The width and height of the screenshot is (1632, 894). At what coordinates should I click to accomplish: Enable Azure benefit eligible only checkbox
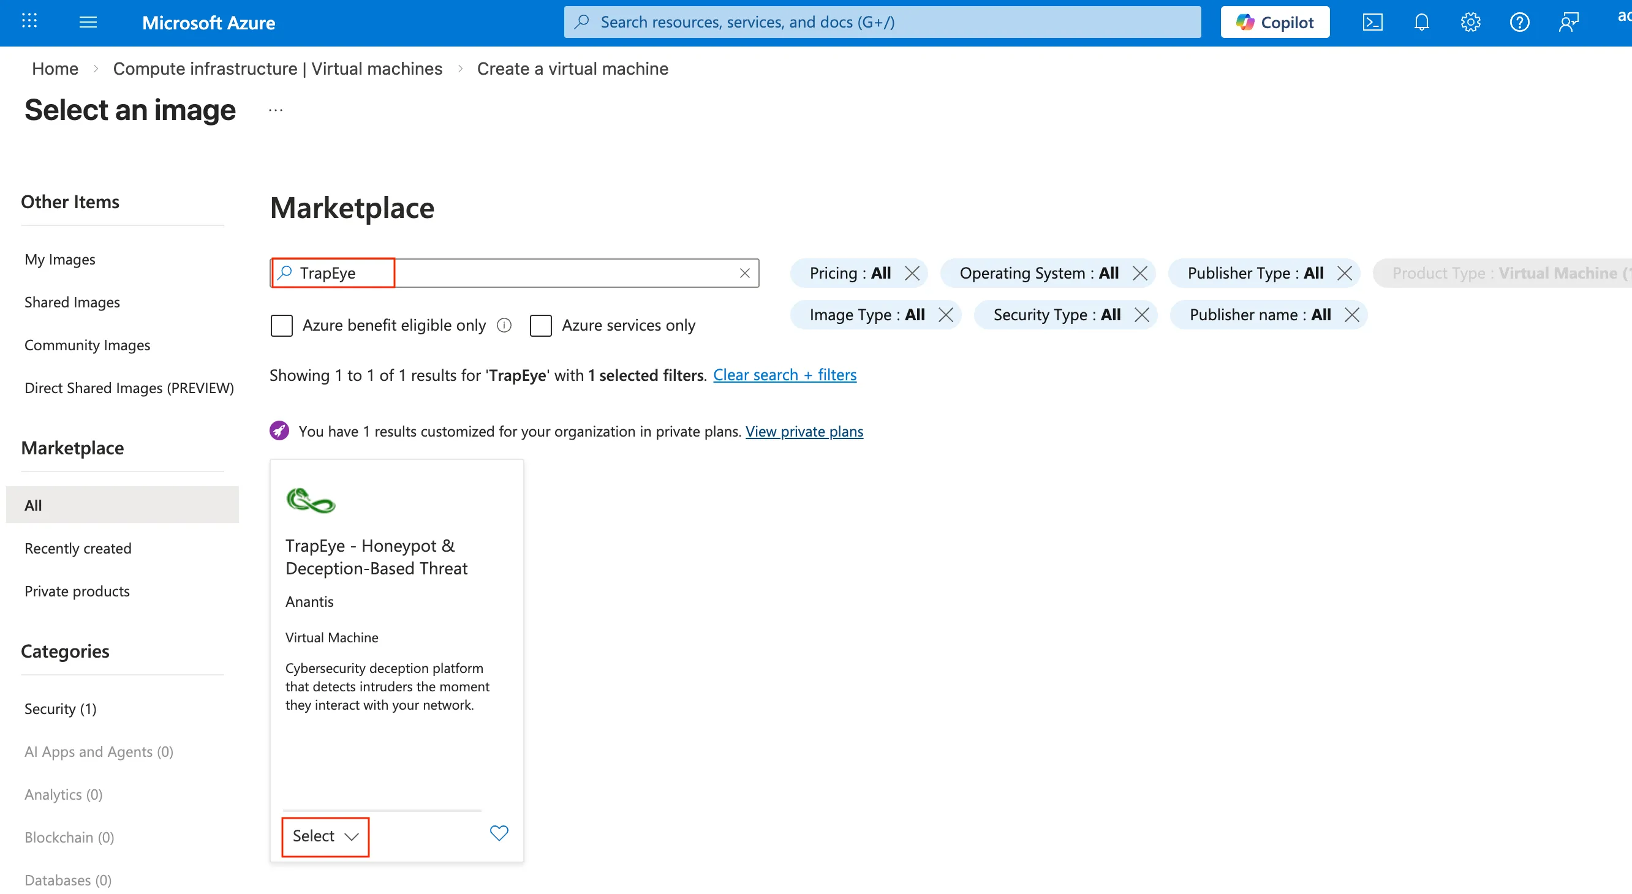281,325
